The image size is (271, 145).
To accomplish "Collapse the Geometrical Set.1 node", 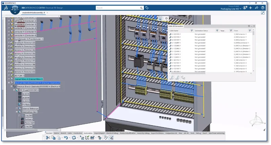I will click(x=17, y=112).
